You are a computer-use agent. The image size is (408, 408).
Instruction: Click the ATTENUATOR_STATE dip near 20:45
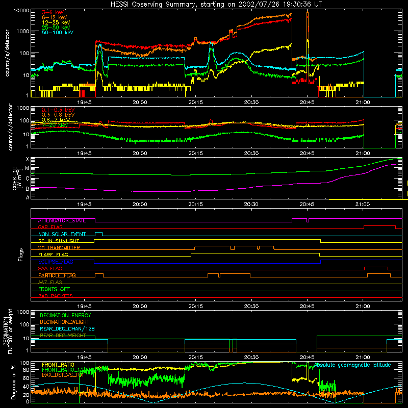pos(308,220)
